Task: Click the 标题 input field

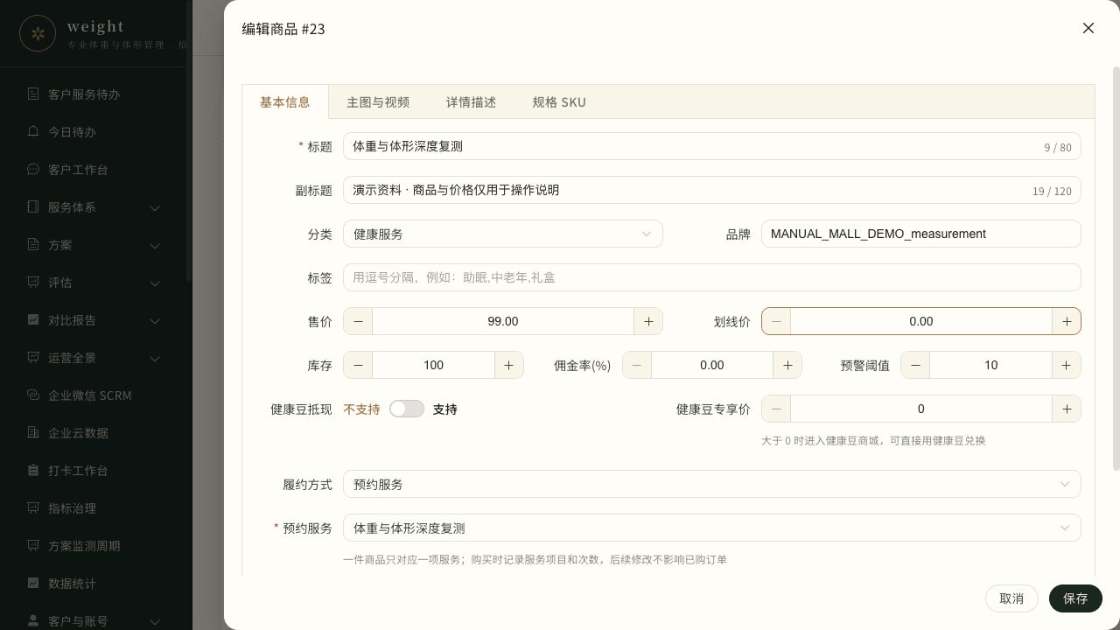Action: click(712, 146)
